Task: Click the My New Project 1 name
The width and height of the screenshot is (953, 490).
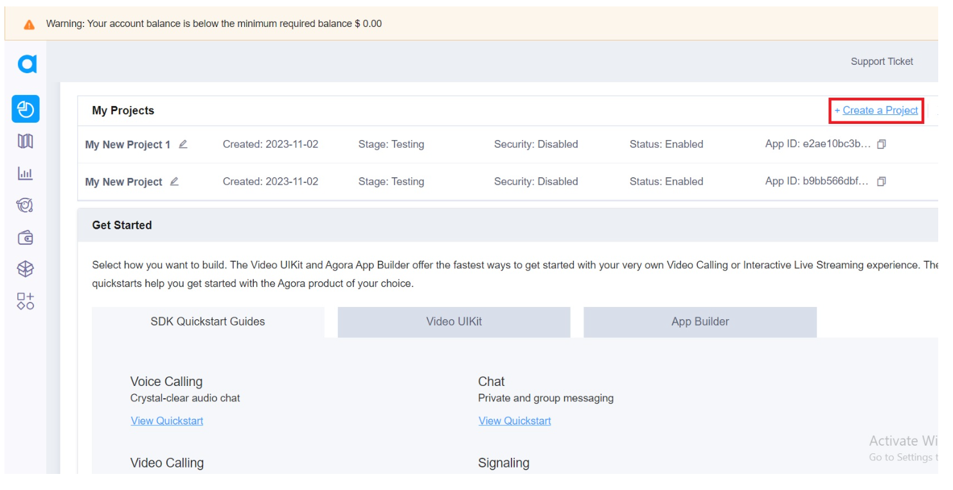Action: point(128,144)
